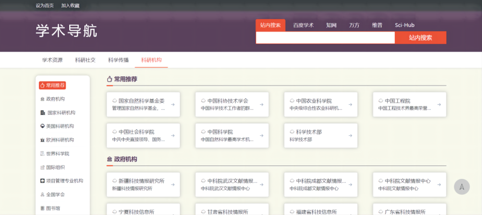The height and width of the screenshot is (215, 482).
Task: Click the orange 站内搜索 search button
Action: click(x=420, y=38)
